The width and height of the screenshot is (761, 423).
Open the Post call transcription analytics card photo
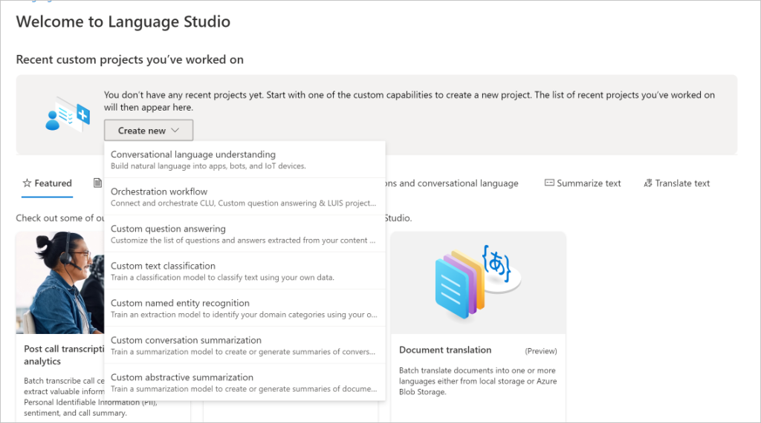(x=60, y=283)
